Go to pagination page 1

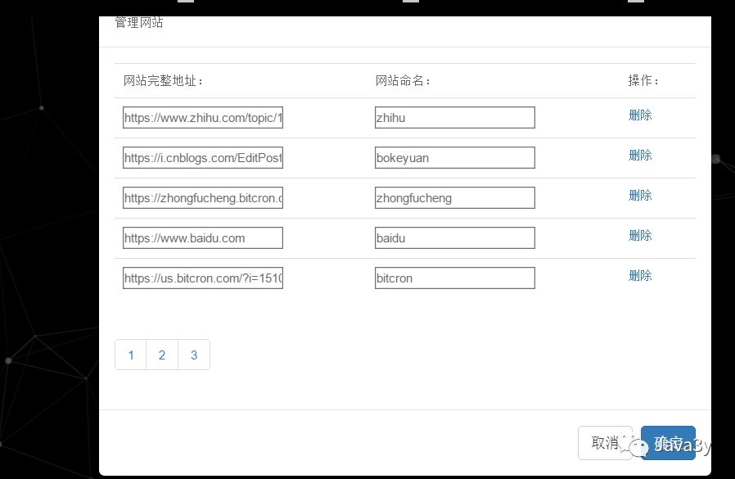[131, 355]
